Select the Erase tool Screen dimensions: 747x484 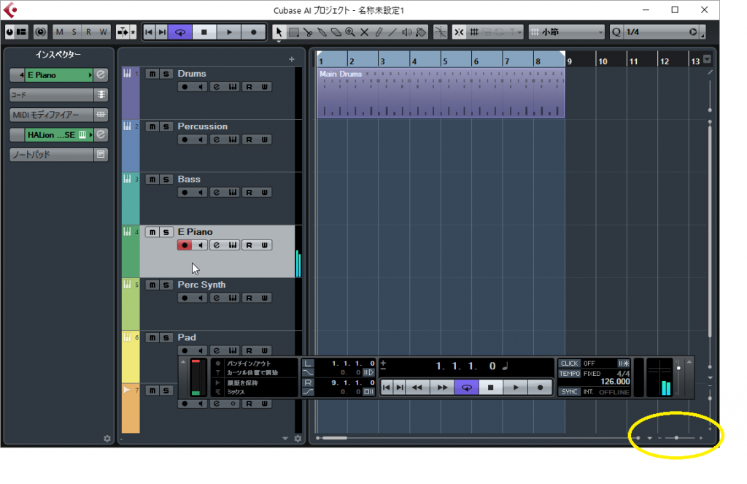(x=336, y=32)
